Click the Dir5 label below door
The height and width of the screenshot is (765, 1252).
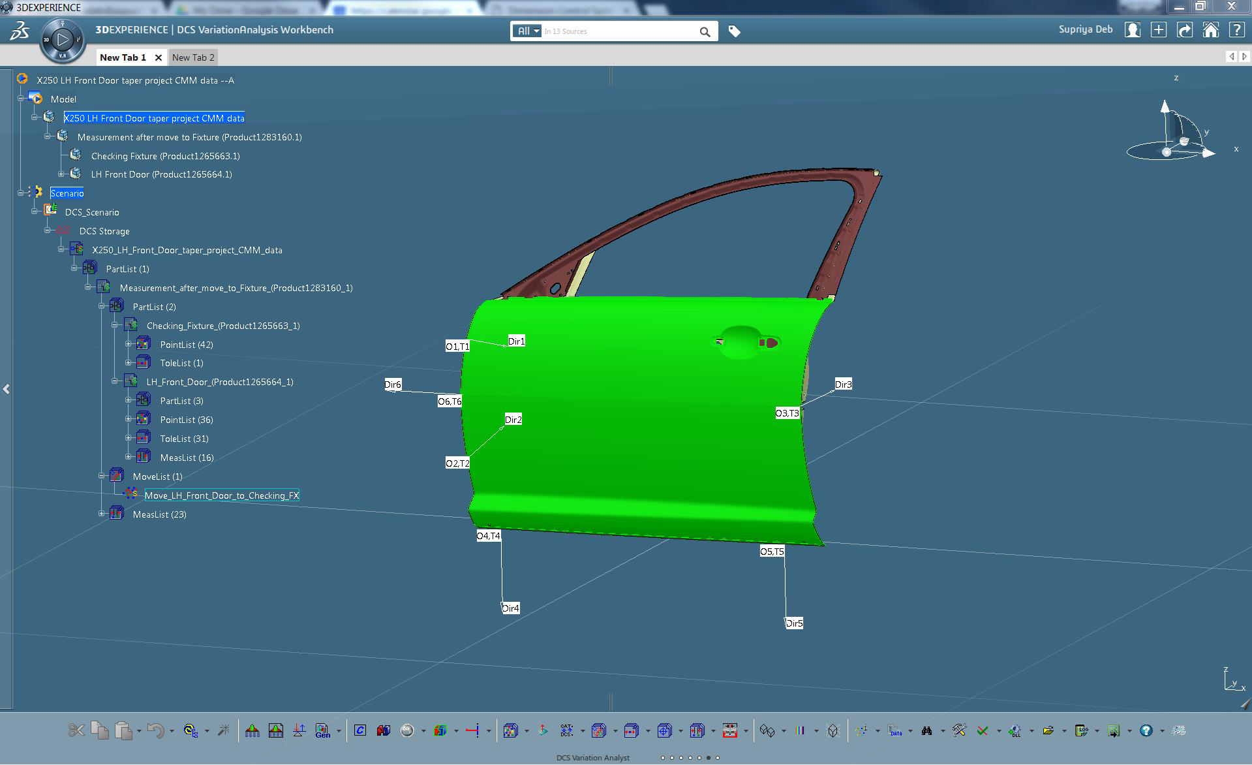pyautogui.click(x=794, y=623)
